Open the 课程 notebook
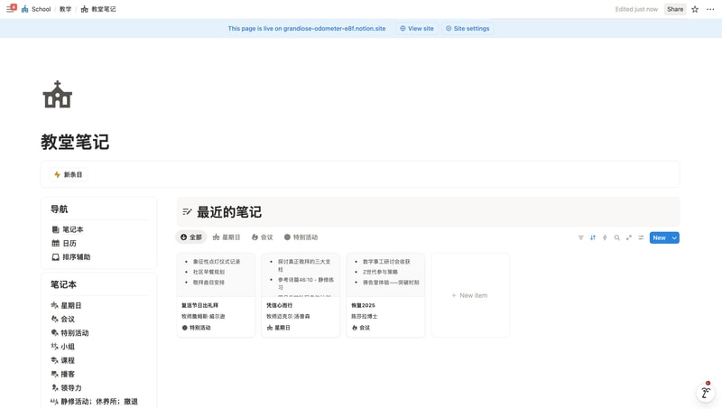The height and width of the screenshot is (409, 722). [62, 360]
